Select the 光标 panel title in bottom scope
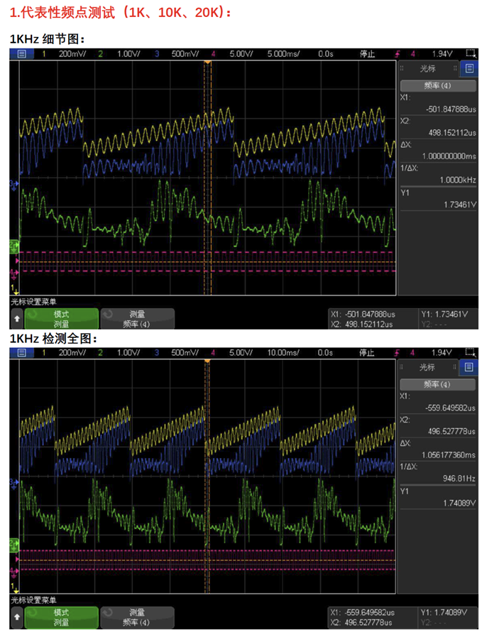487x637 pixels. pos(428,367)
